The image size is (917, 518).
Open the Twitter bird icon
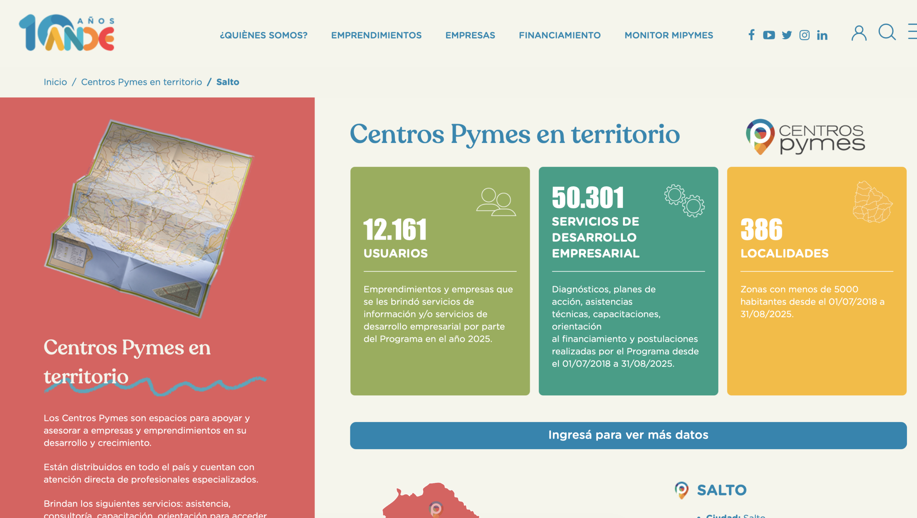(787, 35)
